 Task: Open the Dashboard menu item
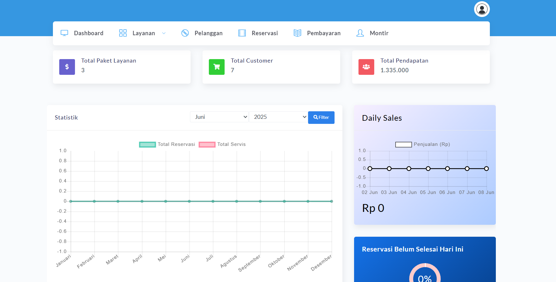click(x=82, y=33)
